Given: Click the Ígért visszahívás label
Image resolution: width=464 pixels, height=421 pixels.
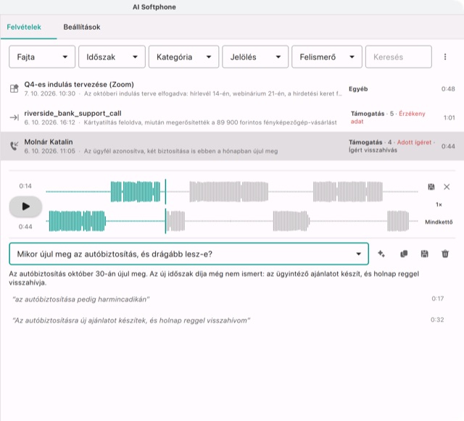Looking at the screenshot, I should (x=373, y=150).
